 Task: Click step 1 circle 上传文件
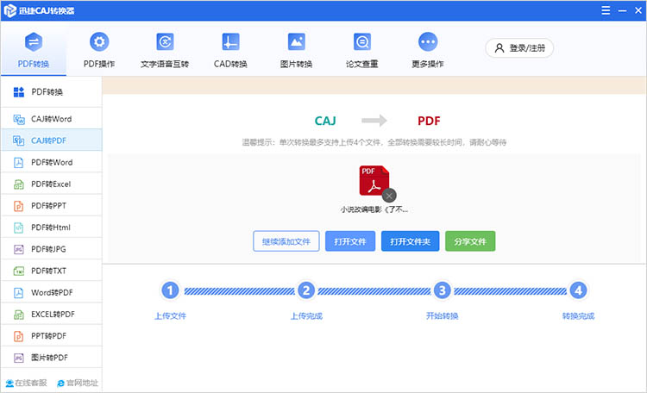pyautogui.click(x=170, y=290)
